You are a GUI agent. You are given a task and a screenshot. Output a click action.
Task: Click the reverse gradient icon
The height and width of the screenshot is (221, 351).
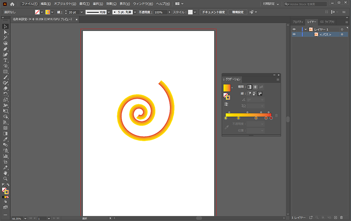(x=226, y=104)
